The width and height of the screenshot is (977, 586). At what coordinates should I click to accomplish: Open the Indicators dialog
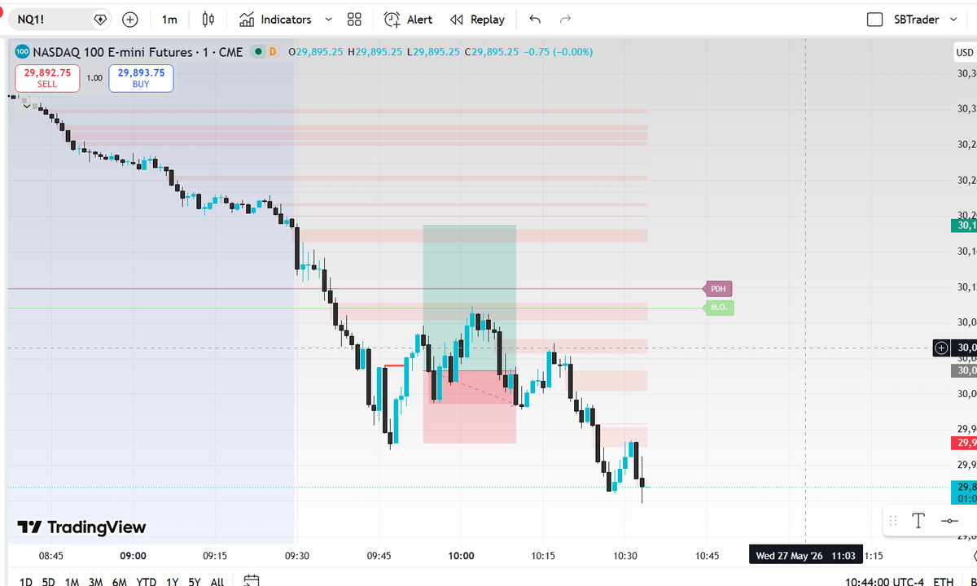tap(275, 19)
